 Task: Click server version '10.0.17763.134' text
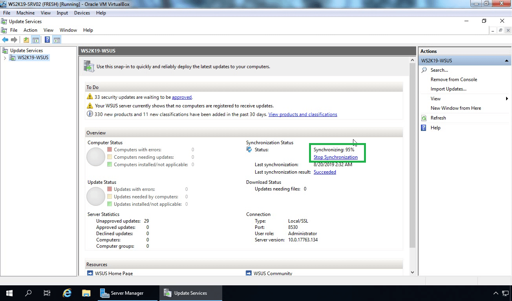coord(303,240)
